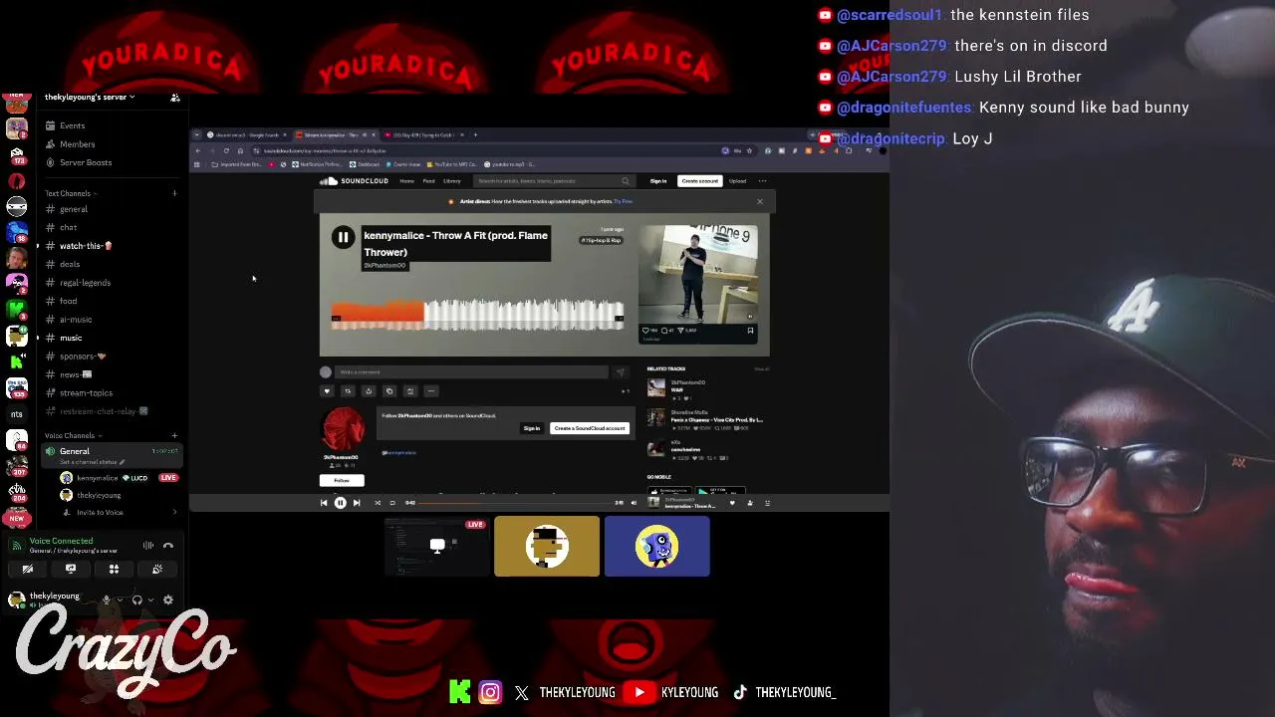The width and height of the screenshot is (1275, 717).
Task: Open the SoundCloud header more-options menu
Action: (762, 181)
